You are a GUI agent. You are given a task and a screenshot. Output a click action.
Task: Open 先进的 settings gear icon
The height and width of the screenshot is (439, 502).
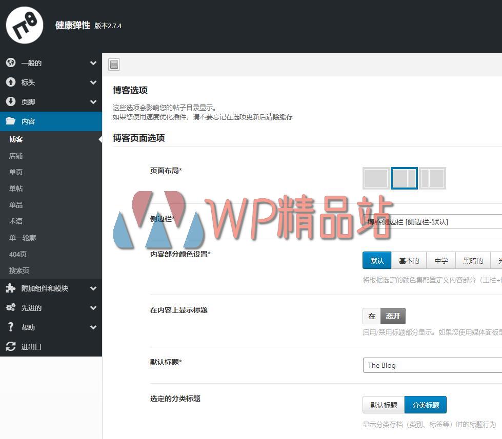pos(11,308)
